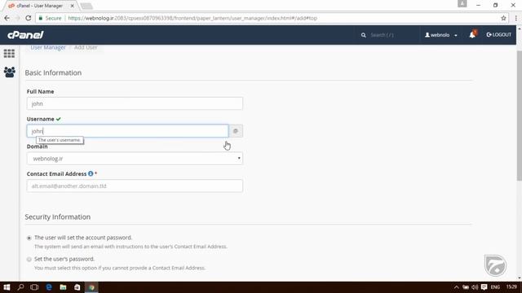Image resolution: width=522 pixels, height=293 pixels.
Task: Open the User Manager people icon in the sidebar
Action: click(x=9, y=72)
